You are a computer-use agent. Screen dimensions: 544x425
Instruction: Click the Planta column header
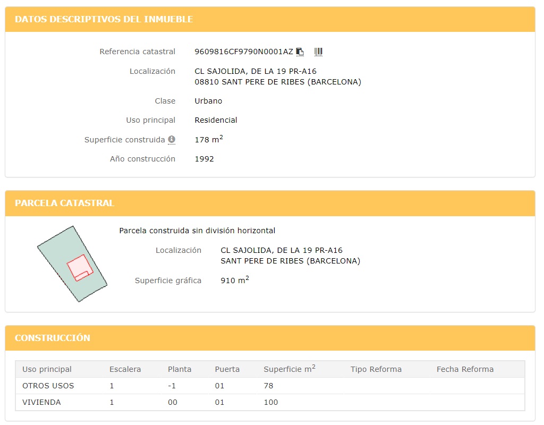point(180,369)
